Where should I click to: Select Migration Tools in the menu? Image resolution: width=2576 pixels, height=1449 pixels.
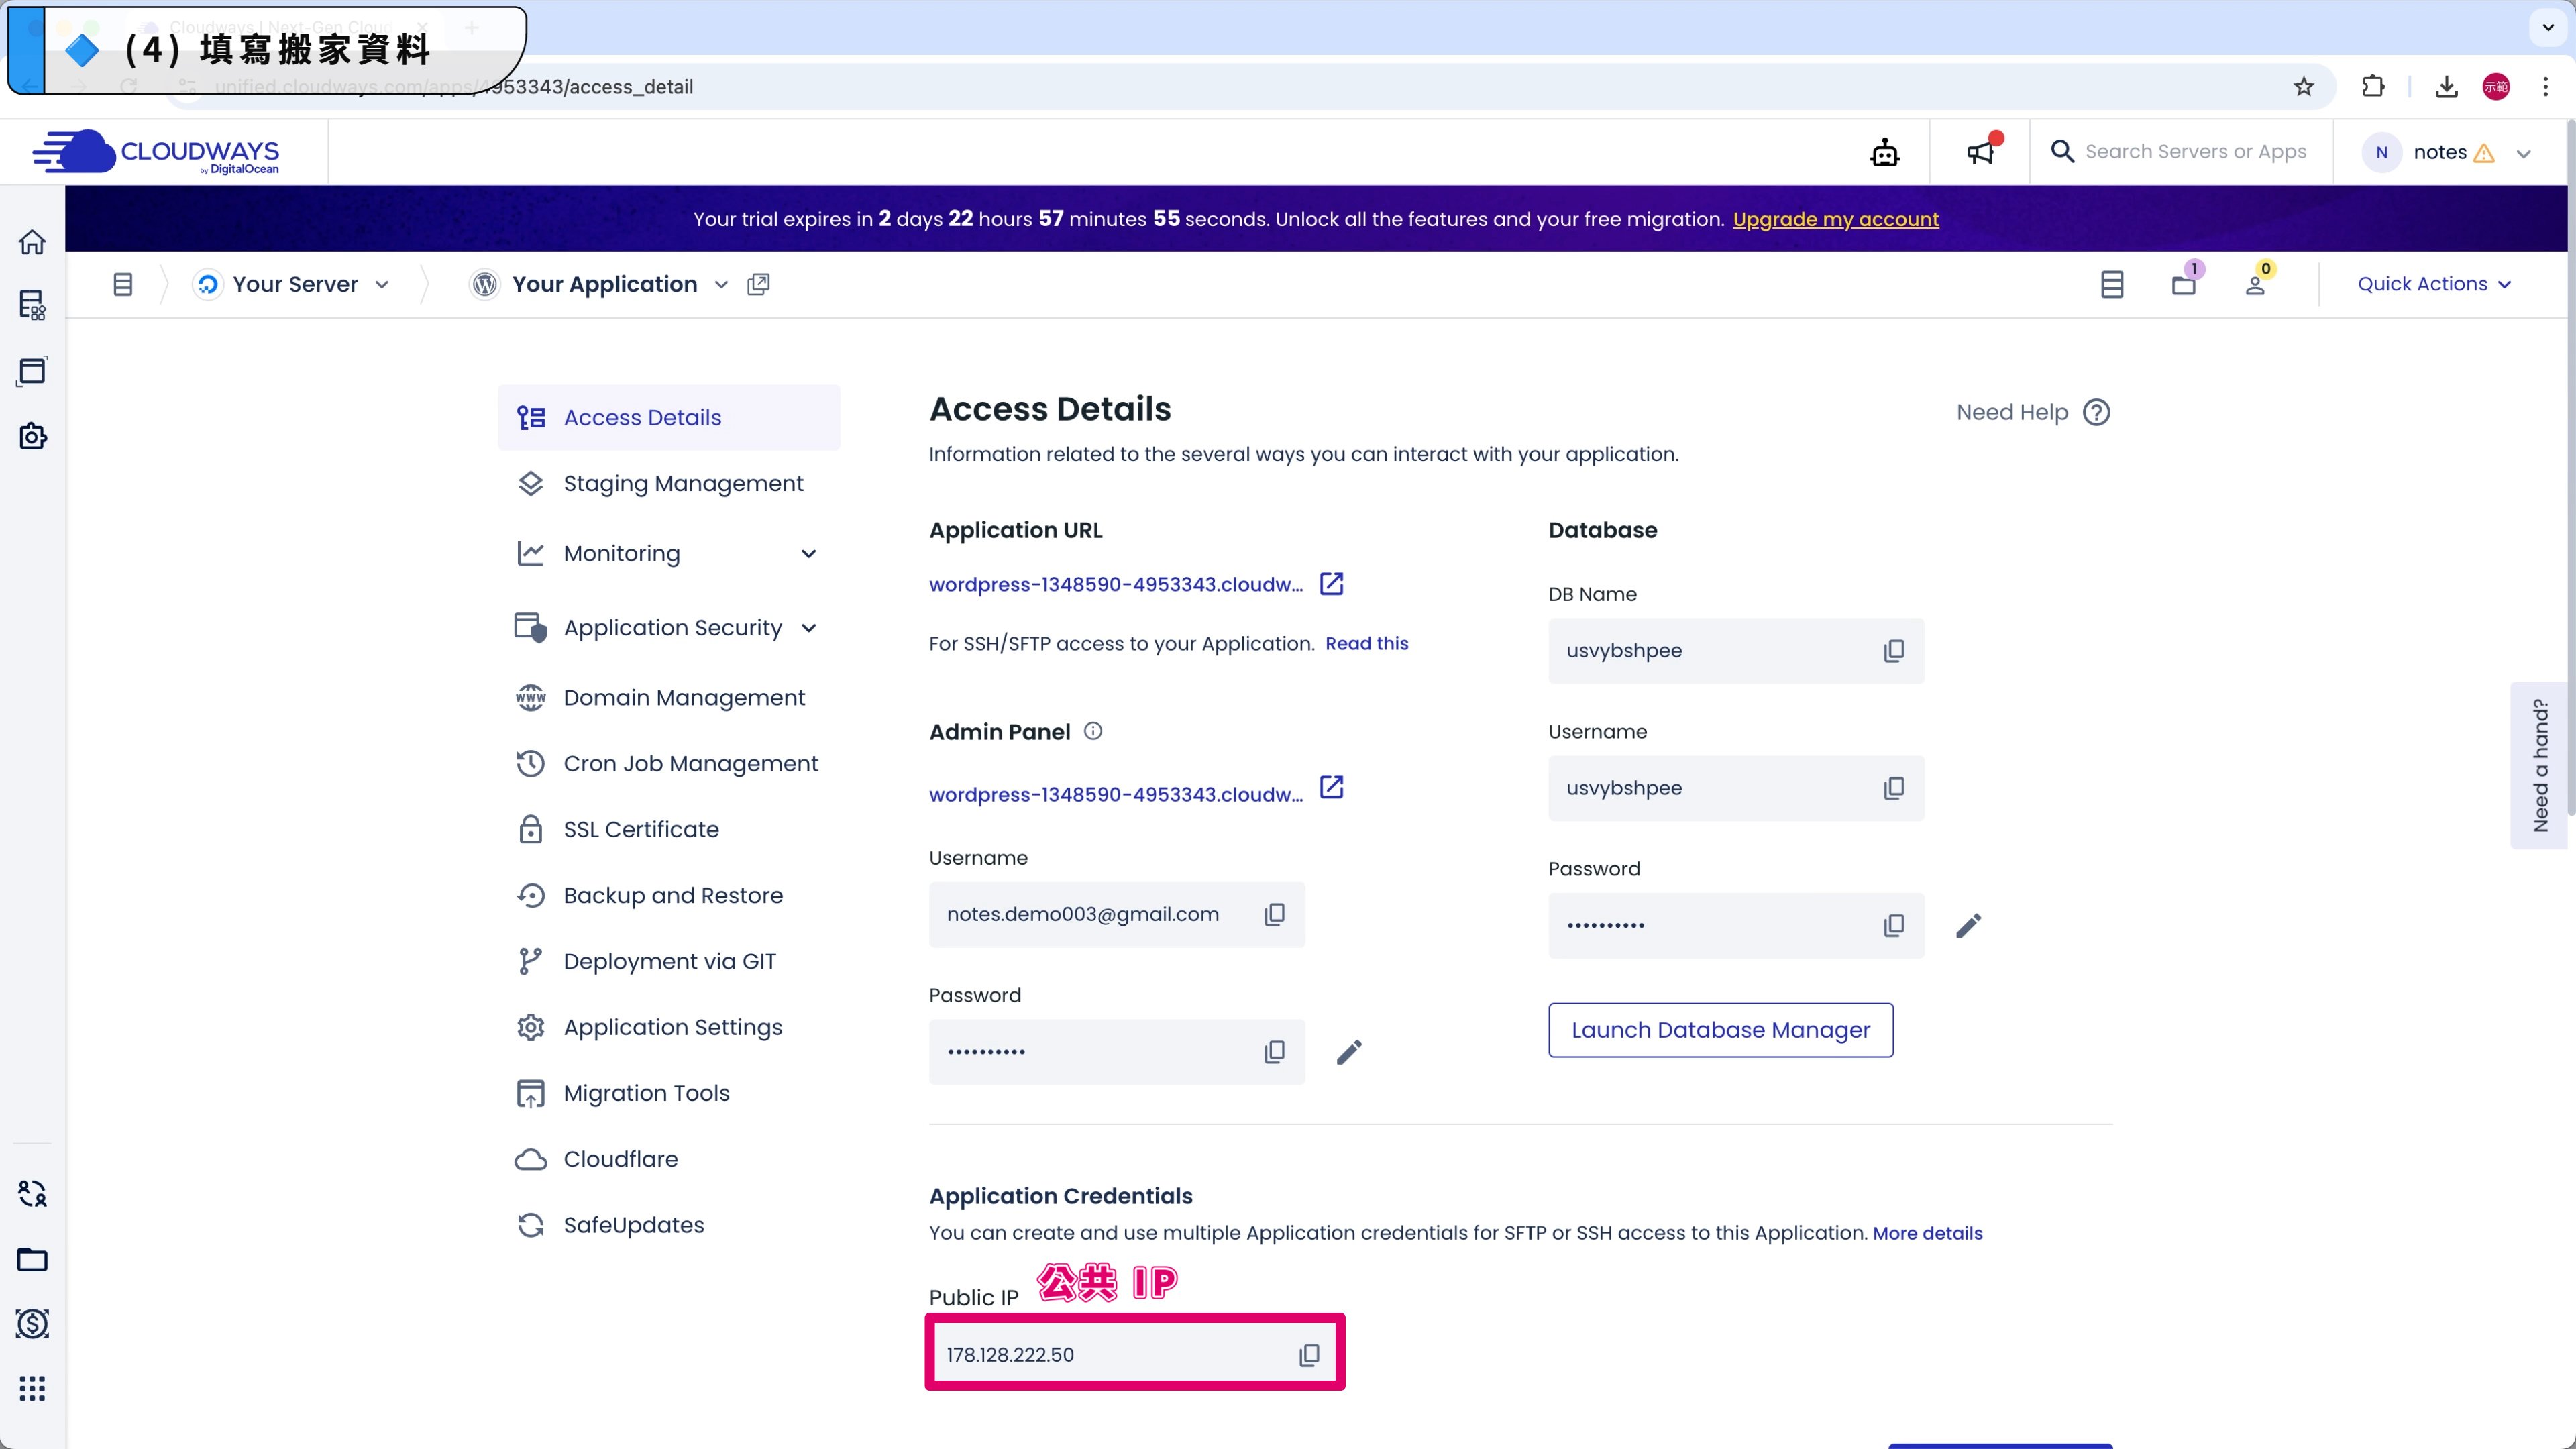tap(646, 1093)
